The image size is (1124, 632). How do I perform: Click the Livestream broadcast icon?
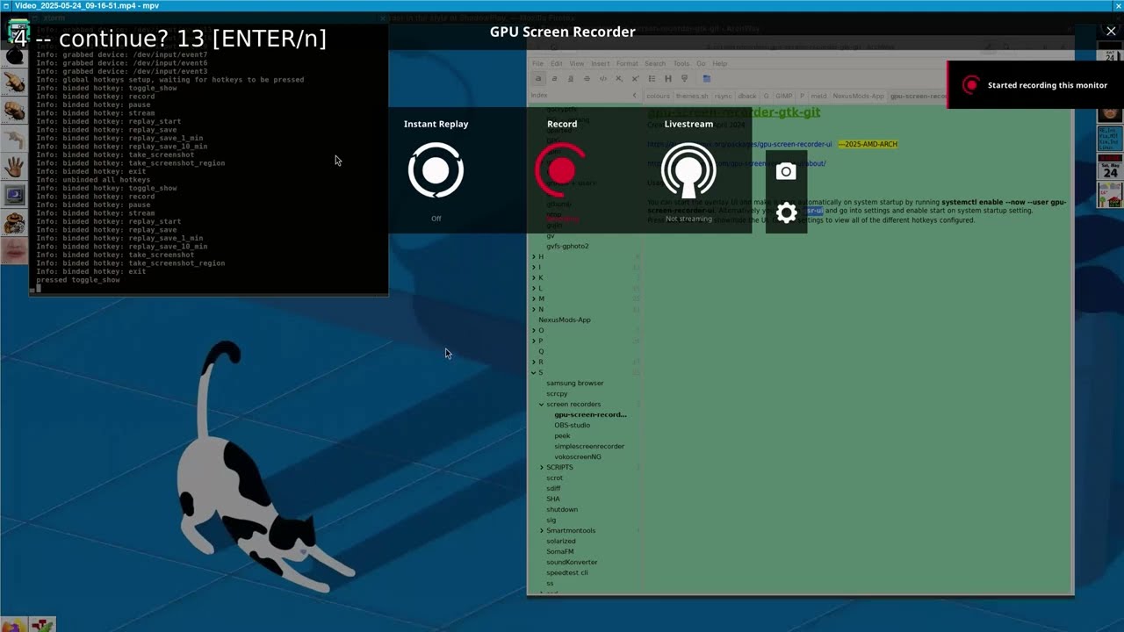pos(688,170)
